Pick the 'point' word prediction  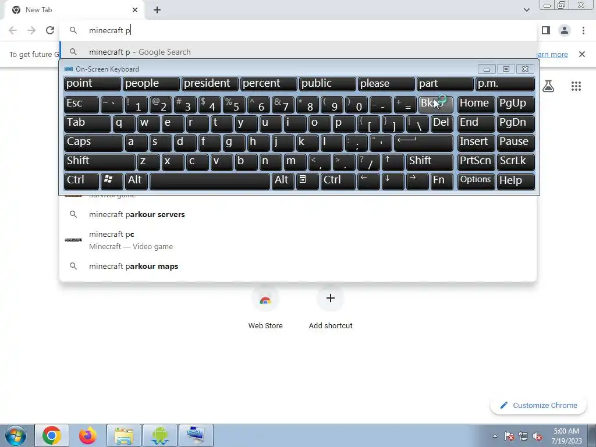pos(93,84)
